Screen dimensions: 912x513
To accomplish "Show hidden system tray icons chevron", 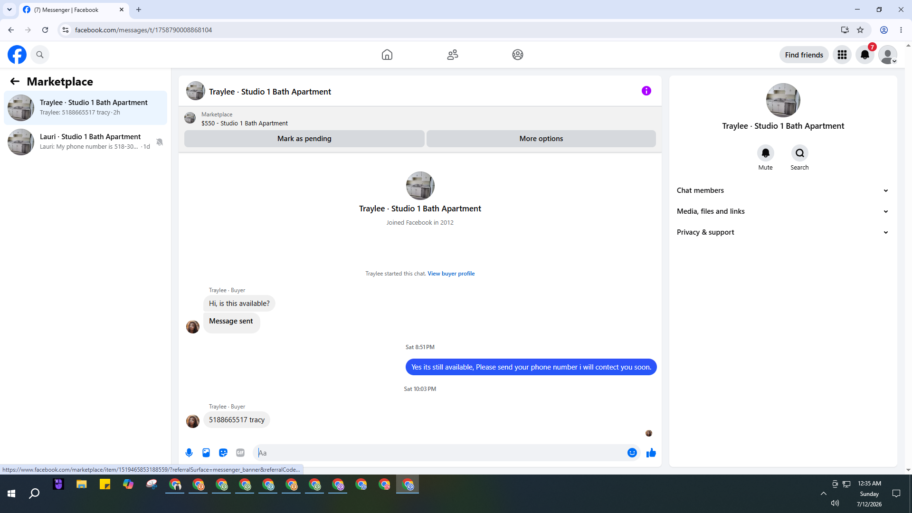I will coord(824,494).
